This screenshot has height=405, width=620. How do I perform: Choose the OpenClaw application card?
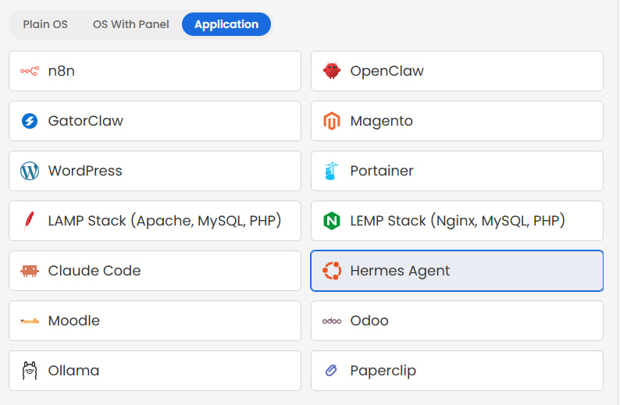click(x=457, y=71)
